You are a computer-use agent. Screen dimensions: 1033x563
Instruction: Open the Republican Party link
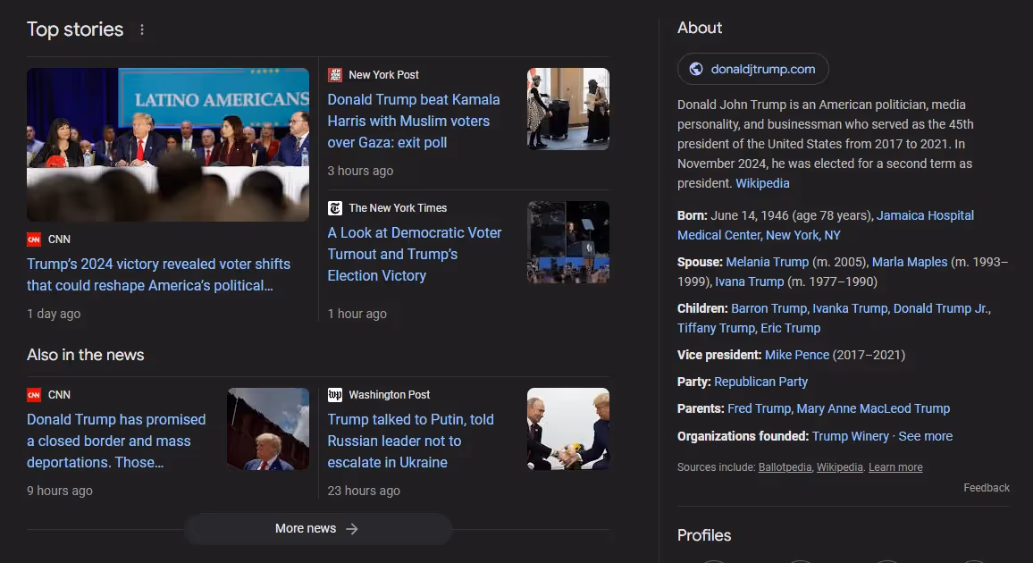(x=761, y=382)
